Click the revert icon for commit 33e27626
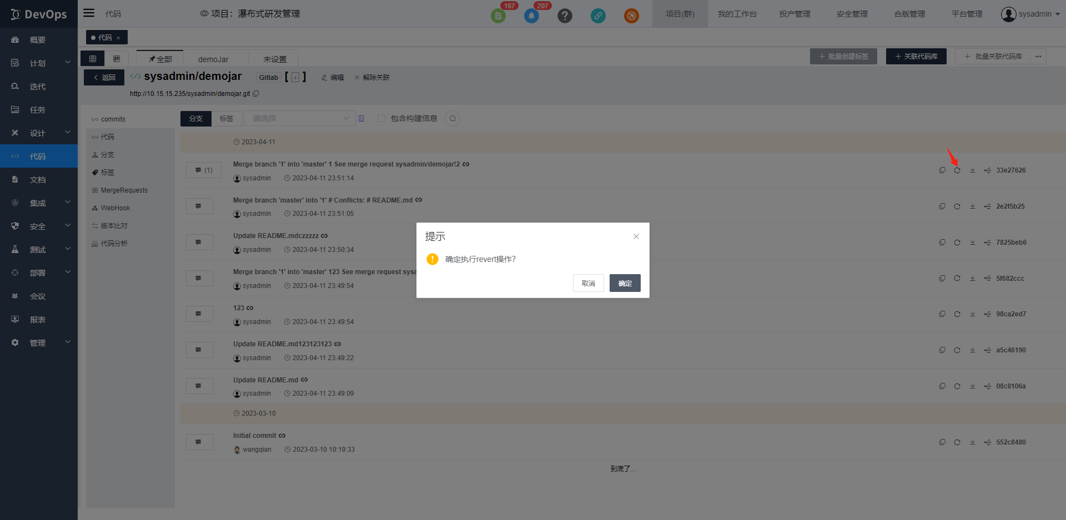Screen dimensions: 1066x520 pyautogui.click(x=957, y=170)
